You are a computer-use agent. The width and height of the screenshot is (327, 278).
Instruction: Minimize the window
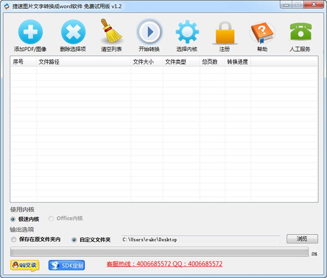[287, 4]
